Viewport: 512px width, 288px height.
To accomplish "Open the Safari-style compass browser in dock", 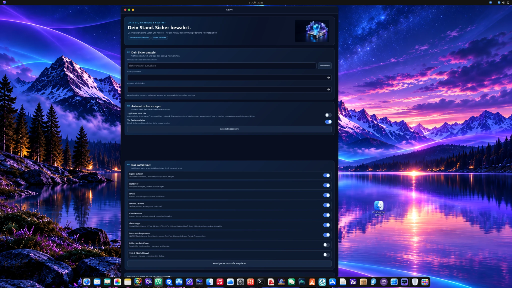I will [87, 282].
